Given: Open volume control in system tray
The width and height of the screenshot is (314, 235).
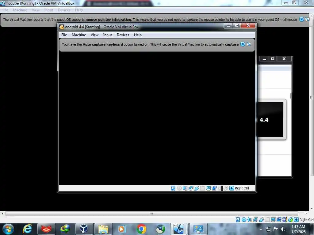Looking at the screenshot, I should pyautogui.click(x=283, y=229).
